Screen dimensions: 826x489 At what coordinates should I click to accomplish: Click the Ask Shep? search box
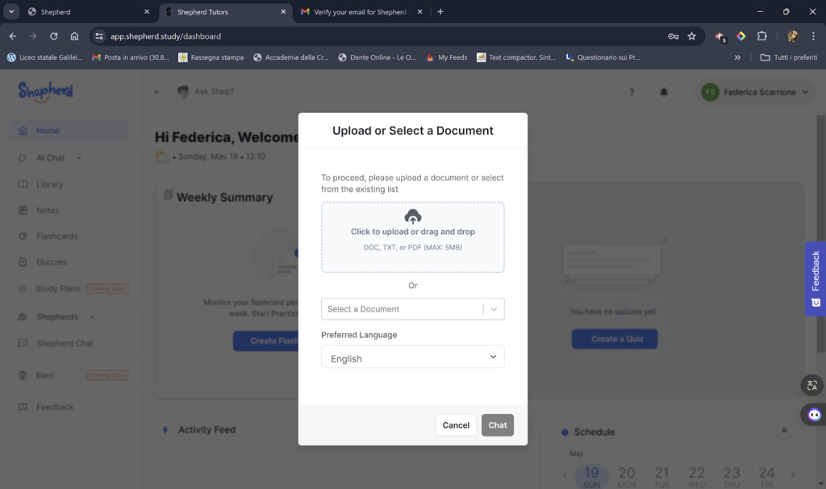coord(206,92)
